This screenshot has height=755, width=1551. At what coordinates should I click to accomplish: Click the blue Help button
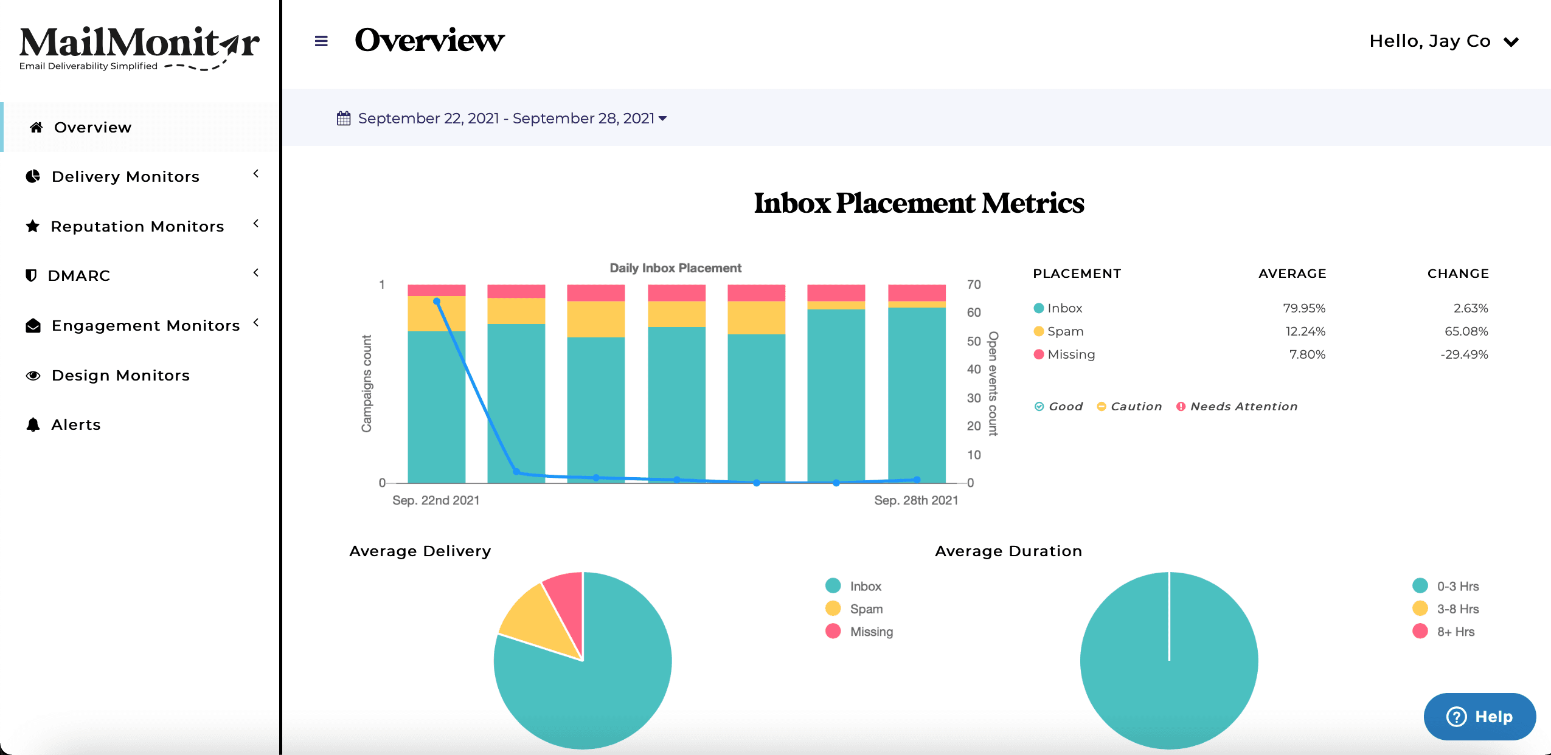point(1479,716)
